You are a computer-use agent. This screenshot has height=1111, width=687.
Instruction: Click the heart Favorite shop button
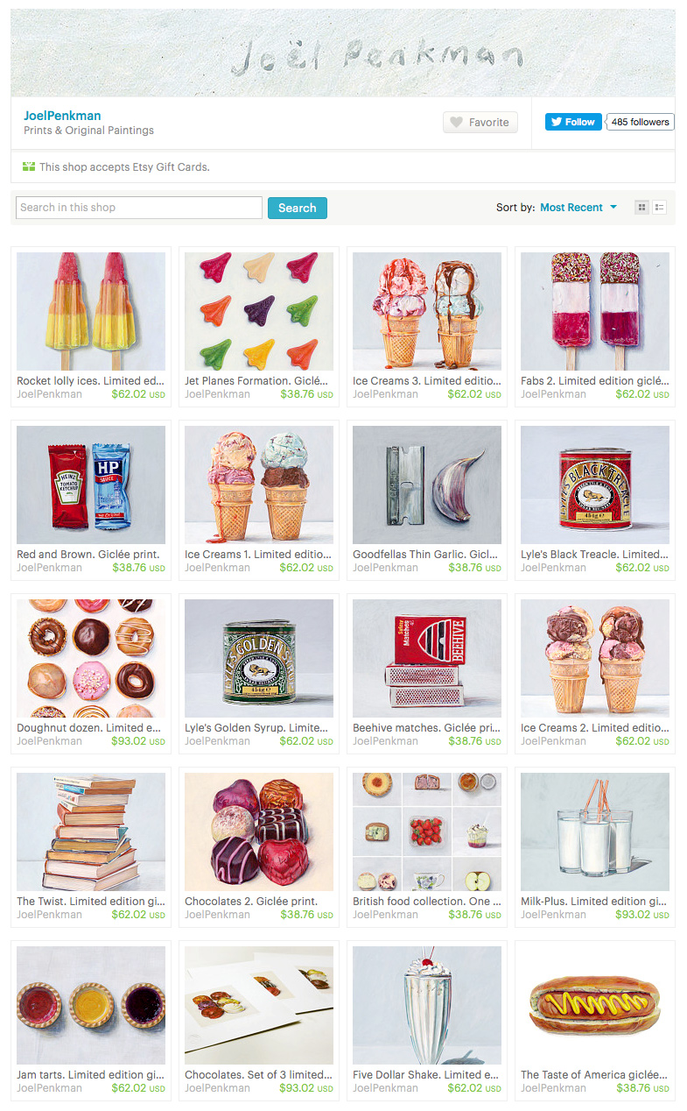tap(480, 123)
